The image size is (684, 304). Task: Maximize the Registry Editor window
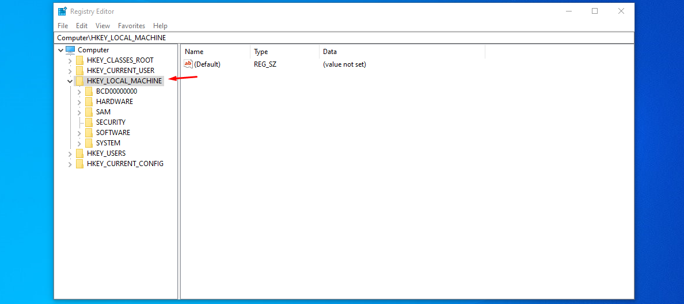click(595, 11)
